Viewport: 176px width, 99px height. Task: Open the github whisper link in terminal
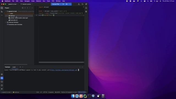[64, 70]
